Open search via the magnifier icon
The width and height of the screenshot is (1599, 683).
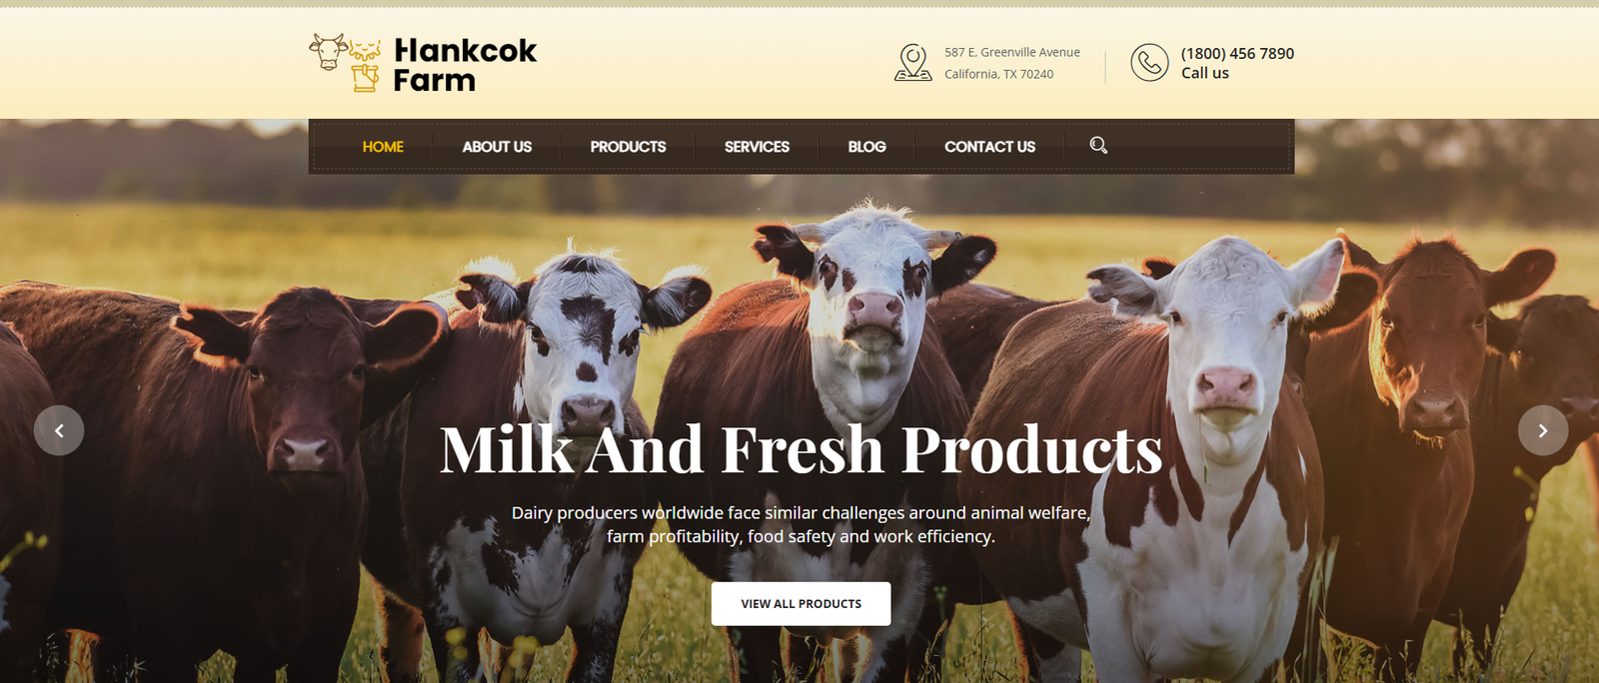click(x=1098, y=146)
